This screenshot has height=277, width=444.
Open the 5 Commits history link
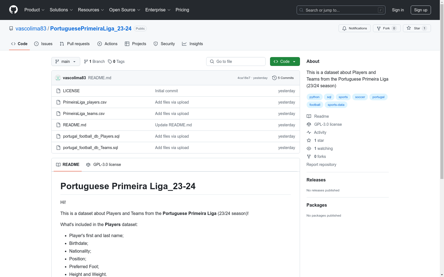pyautogui.click(x=283, y=78)
